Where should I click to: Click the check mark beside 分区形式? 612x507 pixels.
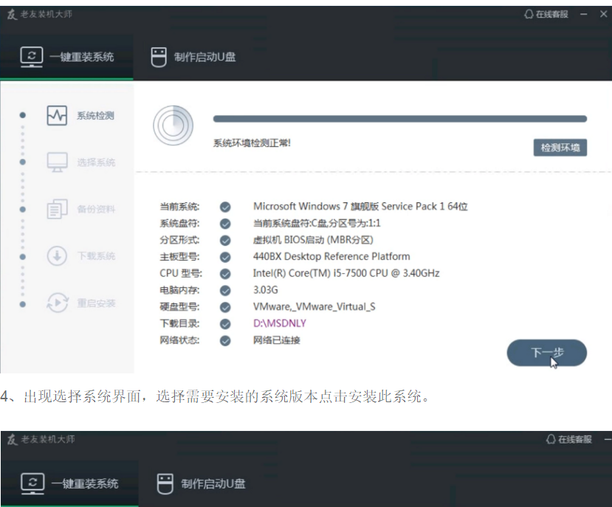225,241
